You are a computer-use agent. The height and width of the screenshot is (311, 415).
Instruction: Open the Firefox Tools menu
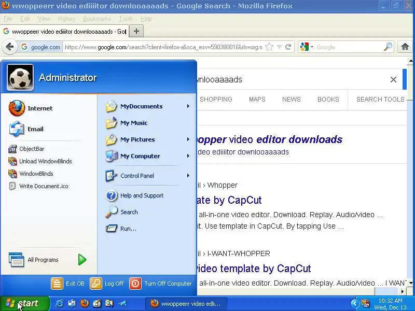pos(126,19)
